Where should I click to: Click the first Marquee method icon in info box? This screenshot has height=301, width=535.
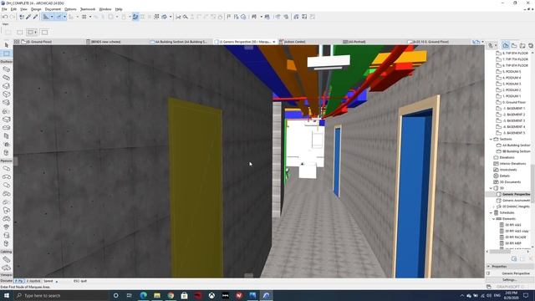click(8, 32)
